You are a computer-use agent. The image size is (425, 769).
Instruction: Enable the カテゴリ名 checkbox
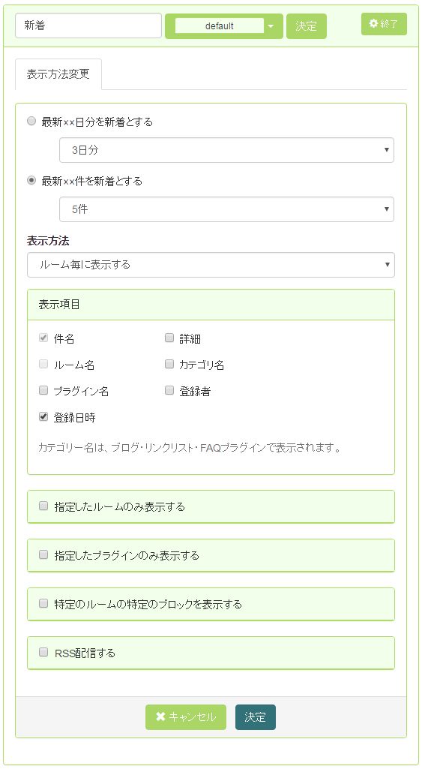[169, 364]
